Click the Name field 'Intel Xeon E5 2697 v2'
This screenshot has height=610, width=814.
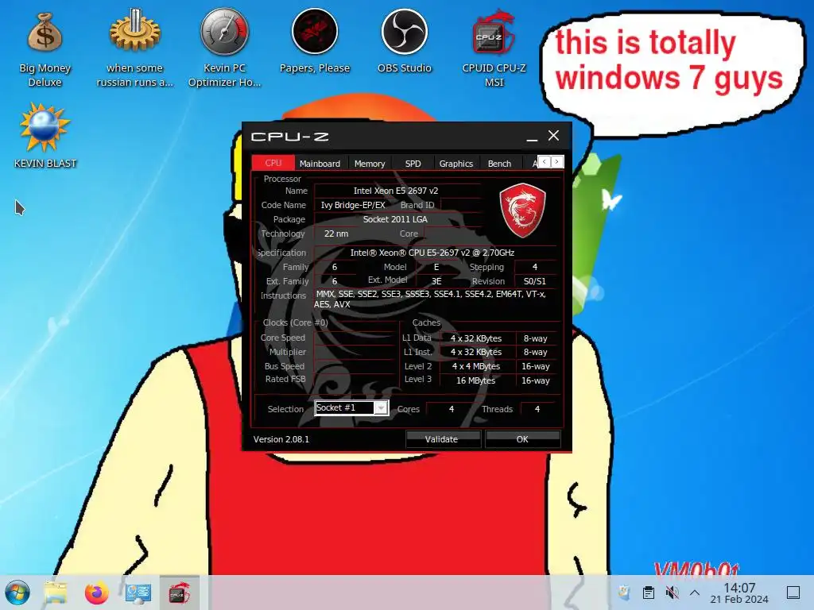tap(396, 191)
